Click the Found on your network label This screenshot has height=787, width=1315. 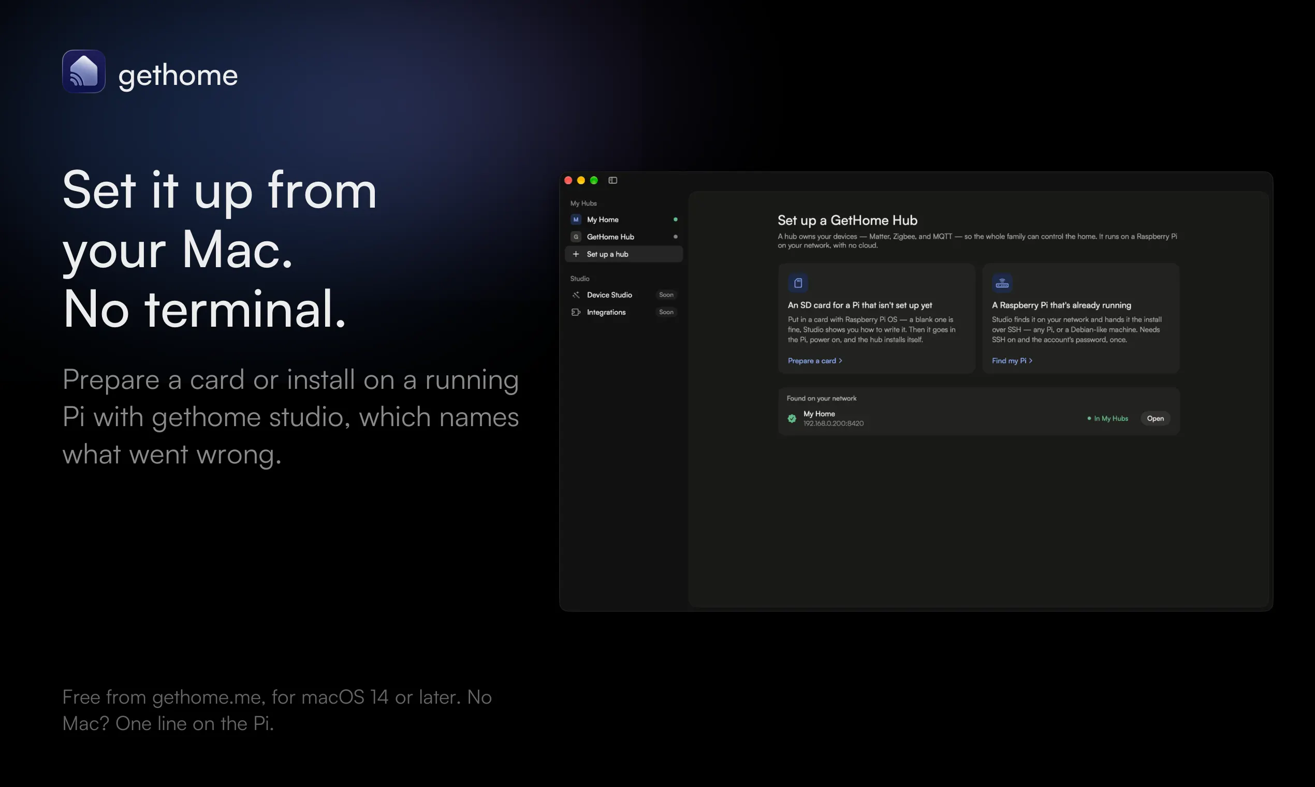(821, 398)
